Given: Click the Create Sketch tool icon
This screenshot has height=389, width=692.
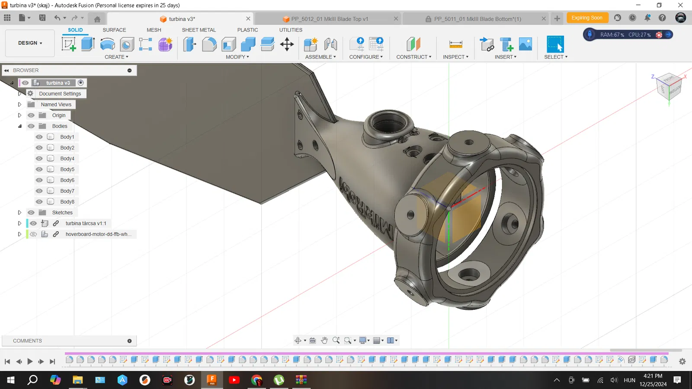Looking at the screenshot, I should 68,44.
